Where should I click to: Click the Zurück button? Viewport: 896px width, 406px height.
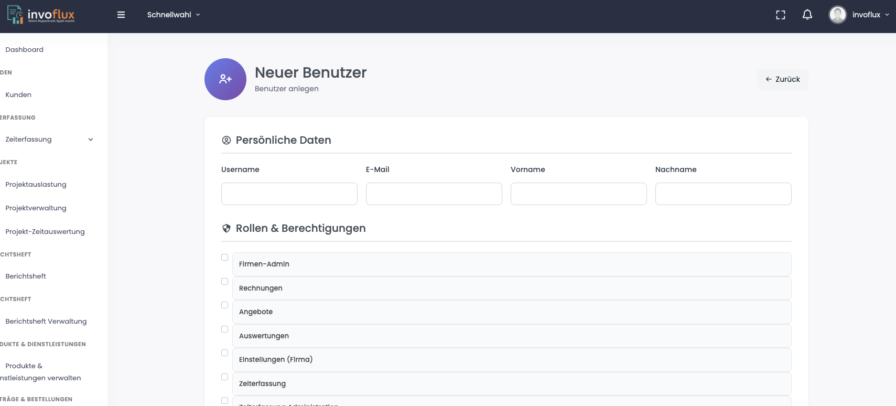782,79
